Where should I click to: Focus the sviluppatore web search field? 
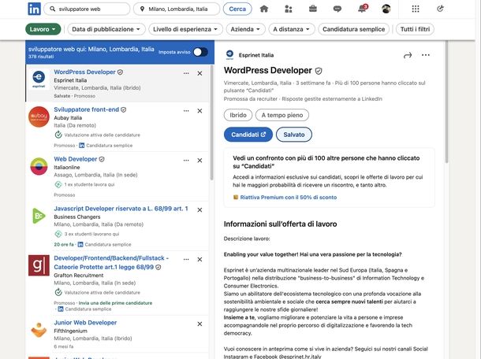tap(87, 9)
